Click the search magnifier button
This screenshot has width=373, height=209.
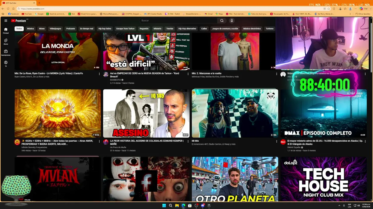[x=222, y=21]
